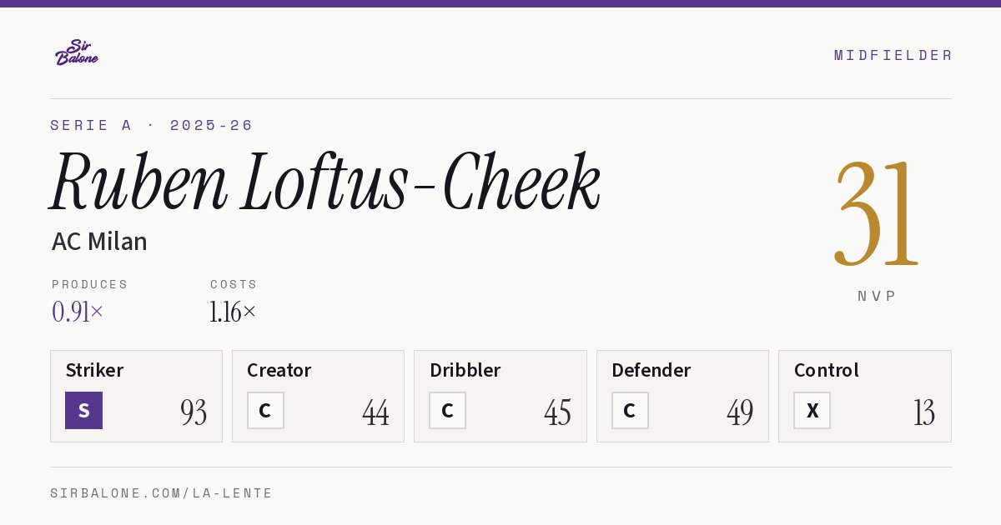The image size is (1001, 525).
Task: Open the sirbalone.com/la-lente link
Action: 161,493
